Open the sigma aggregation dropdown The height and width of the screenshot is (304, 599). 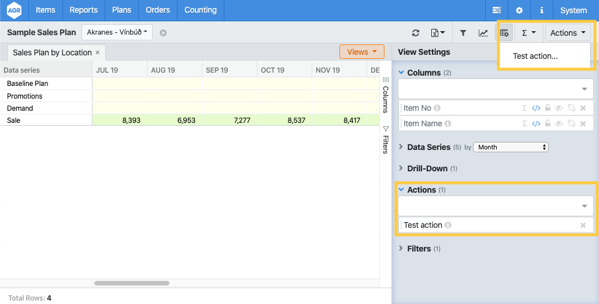528,33
